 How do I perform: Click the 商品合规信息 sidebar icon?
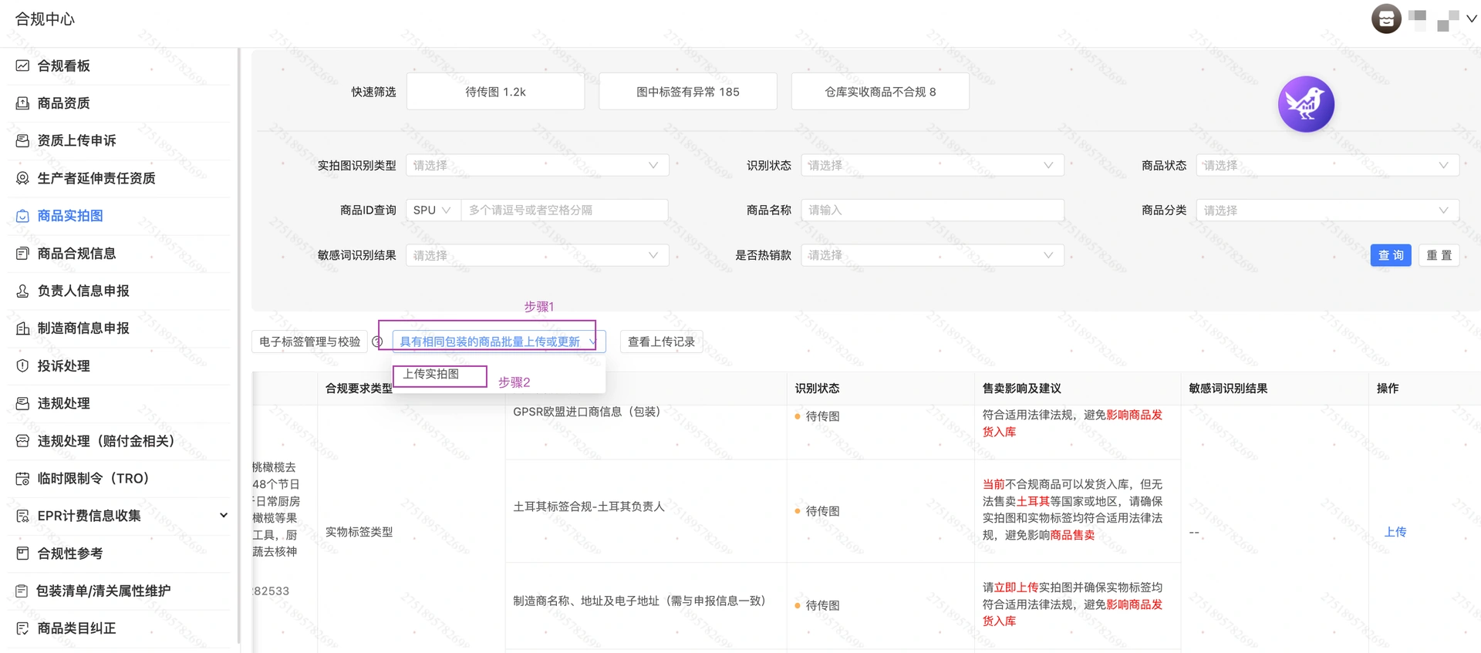tap(22, 253)
